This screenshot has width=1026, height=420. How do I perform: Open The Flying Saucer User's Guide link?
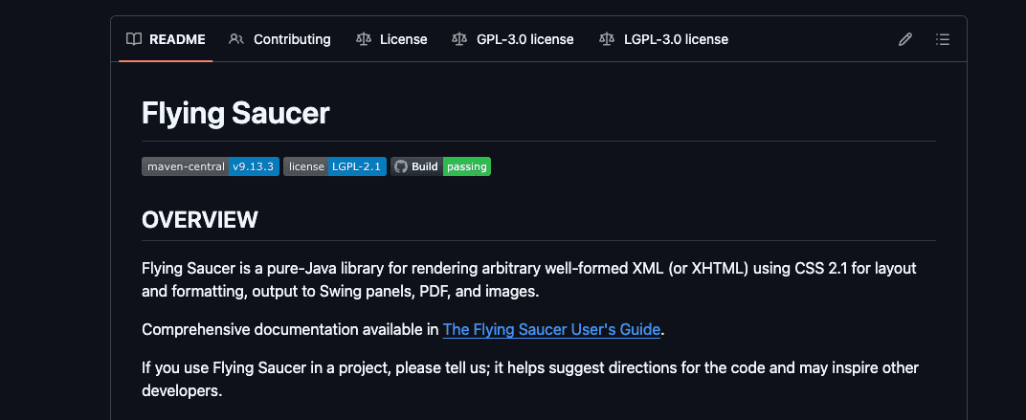pos(551,329)
